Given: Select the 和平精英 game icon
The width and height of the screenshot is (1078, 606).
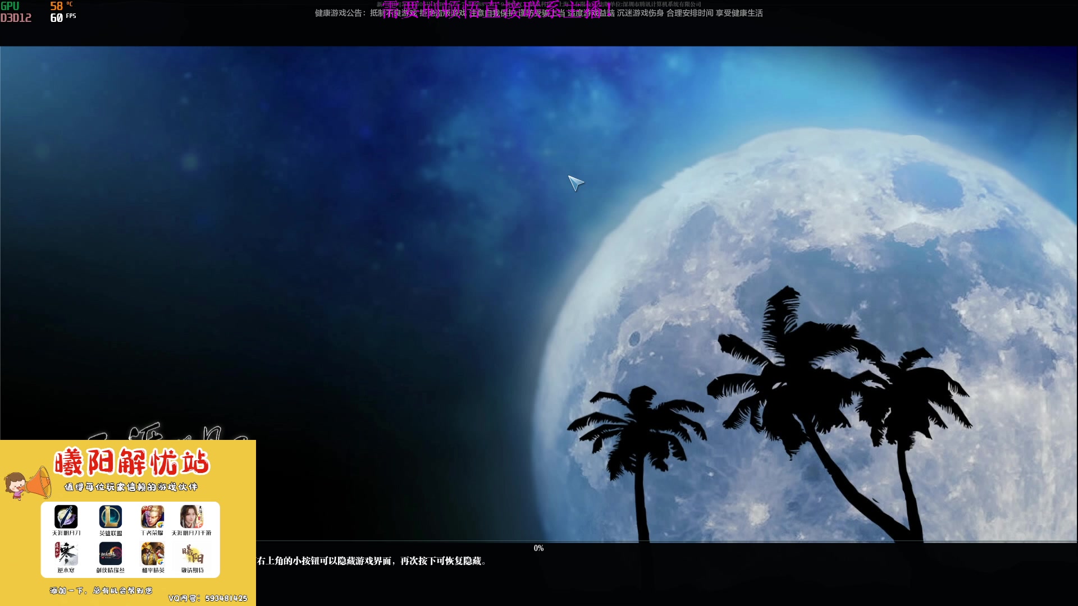Looking at the screenshot, I should coord(152,554).
